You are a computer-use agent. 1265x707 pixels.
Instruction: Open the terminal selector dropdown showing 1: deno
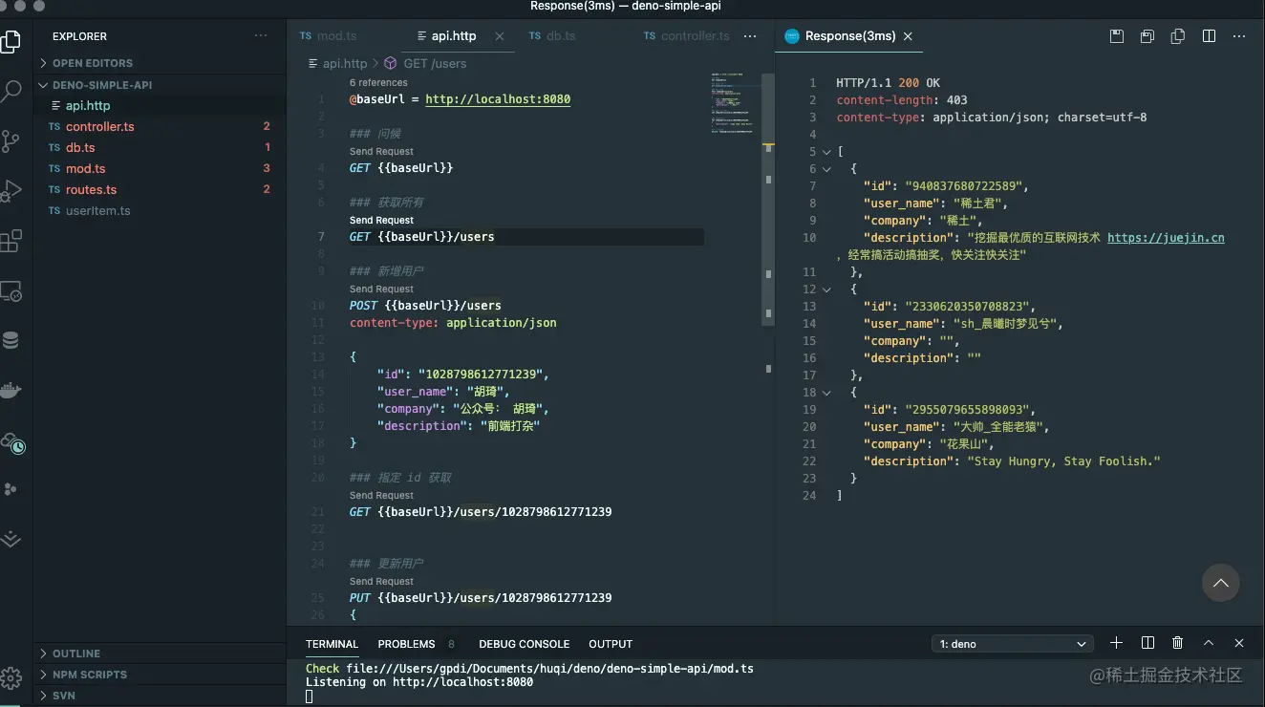[1013, 643]
